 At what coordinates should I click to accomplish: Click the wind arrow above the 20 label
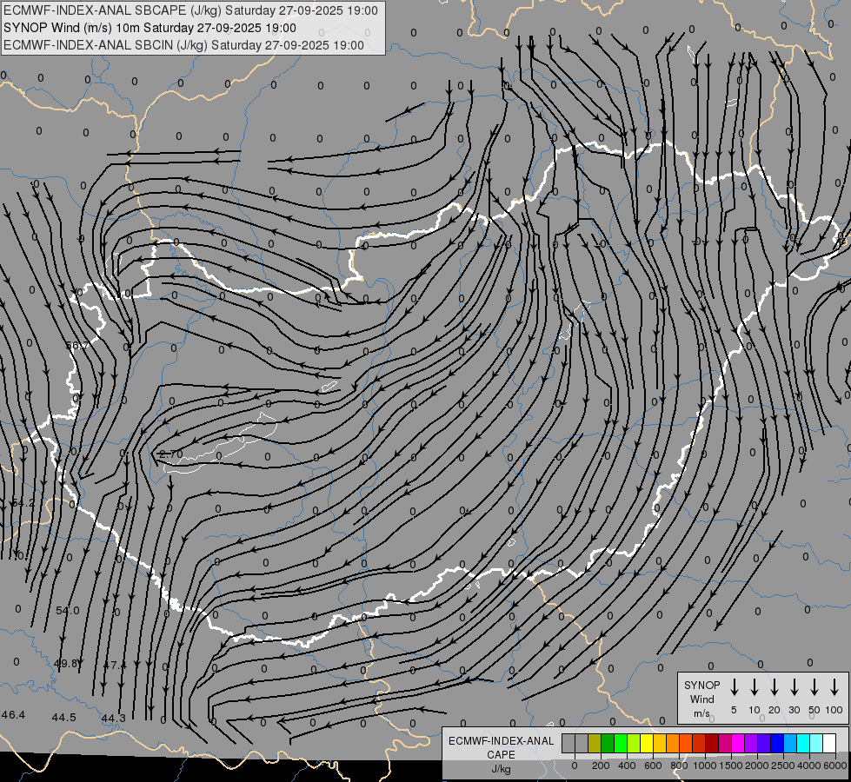pos(775,687)
